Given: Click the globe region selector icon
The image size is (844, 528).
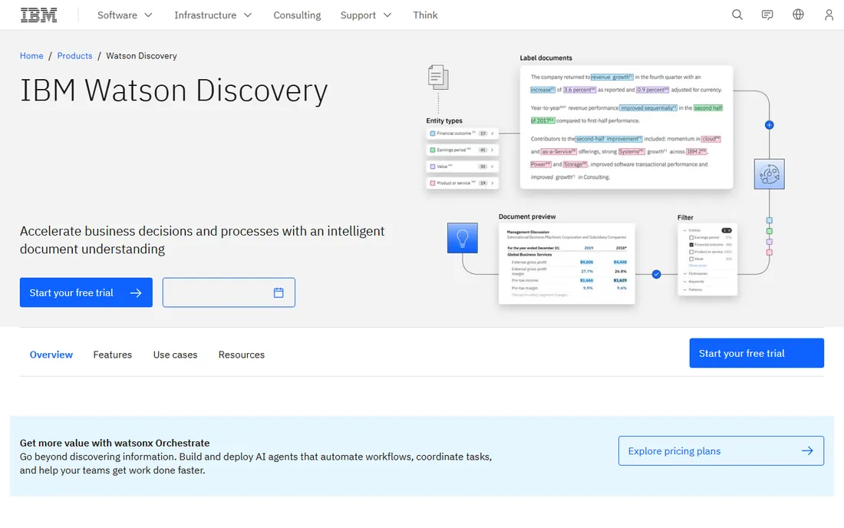Looking at the screenshot, I should [798, 15].
